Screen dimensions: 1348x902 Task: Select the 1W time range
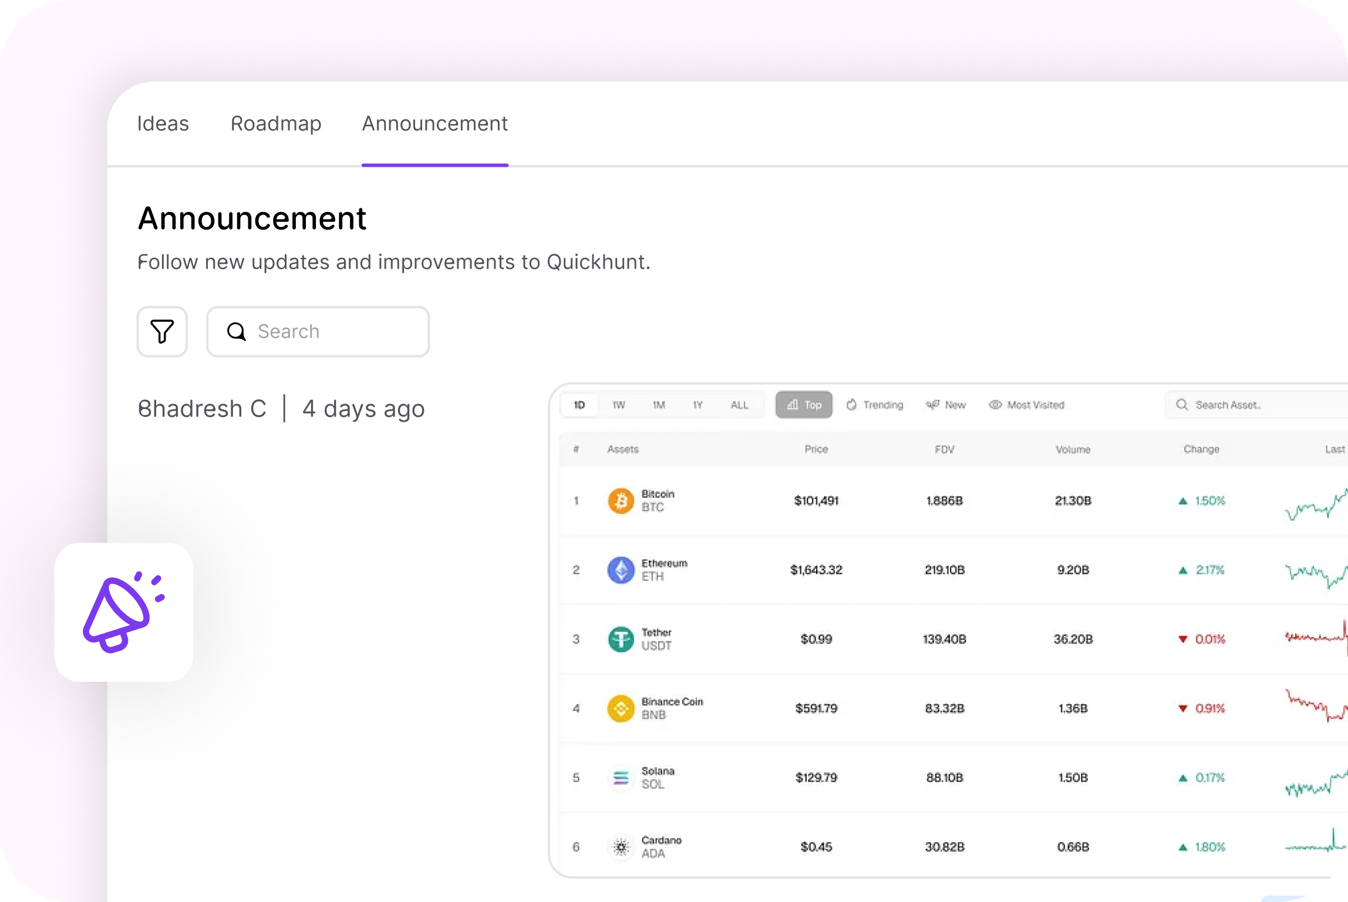(619, 405)
